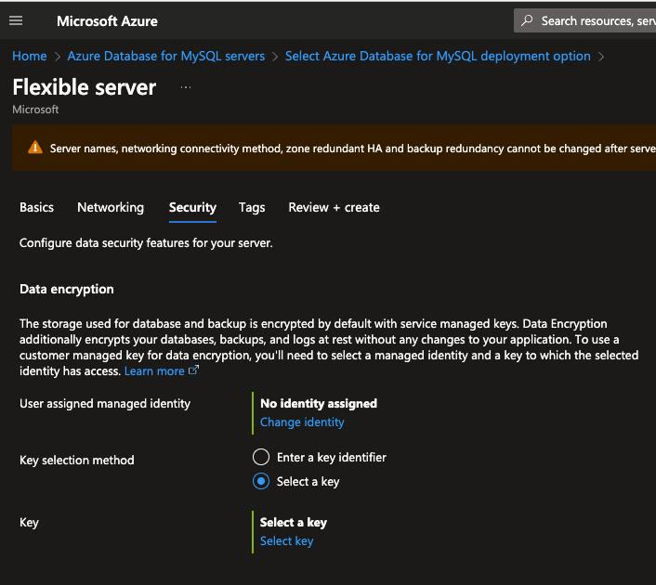656x585 pixels.
Task: Open the ellipsis menu beside Flexible server
Action: point(186,87)
